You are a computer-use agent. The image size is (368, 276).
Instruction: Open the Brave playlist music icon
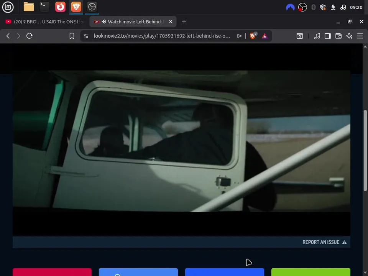[x=317, y=36]
